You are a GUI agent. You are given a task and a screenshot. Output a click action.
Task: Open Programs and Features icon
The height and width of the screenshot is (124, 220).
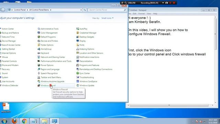coord(78,65)
